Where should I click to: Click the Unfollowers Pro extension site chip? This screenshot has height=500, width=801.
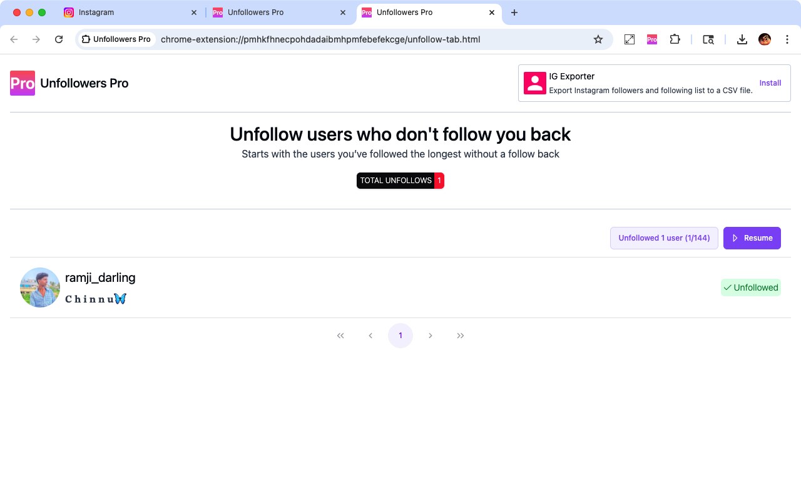pos(116,39)
